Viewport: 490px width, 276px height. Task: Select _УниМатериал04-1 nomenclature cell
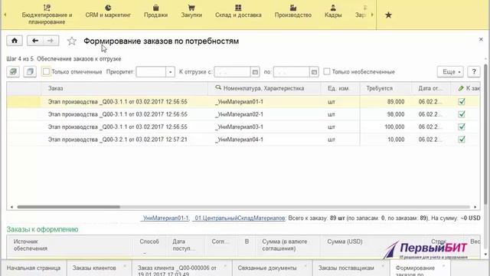tap(264, 140)
